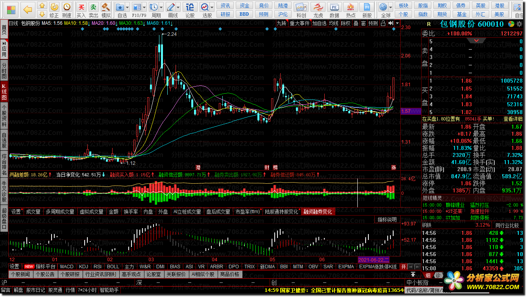This screenshot has width=527, height=297.
Task: Select the MACD indicator tab
Action: click(x=67, y=267)
